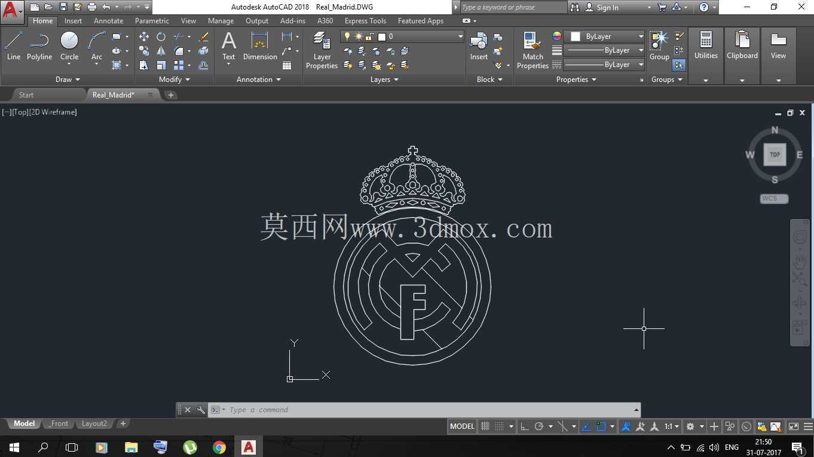Image resolution: width=814 pixels, height=457 pixels.
Task: Toggle 2D object snap in status bar
Action: 601,426
